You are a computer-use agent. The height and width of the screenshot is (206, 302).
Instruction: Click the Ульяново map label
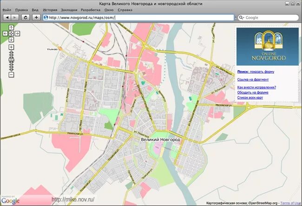point(52,49)
